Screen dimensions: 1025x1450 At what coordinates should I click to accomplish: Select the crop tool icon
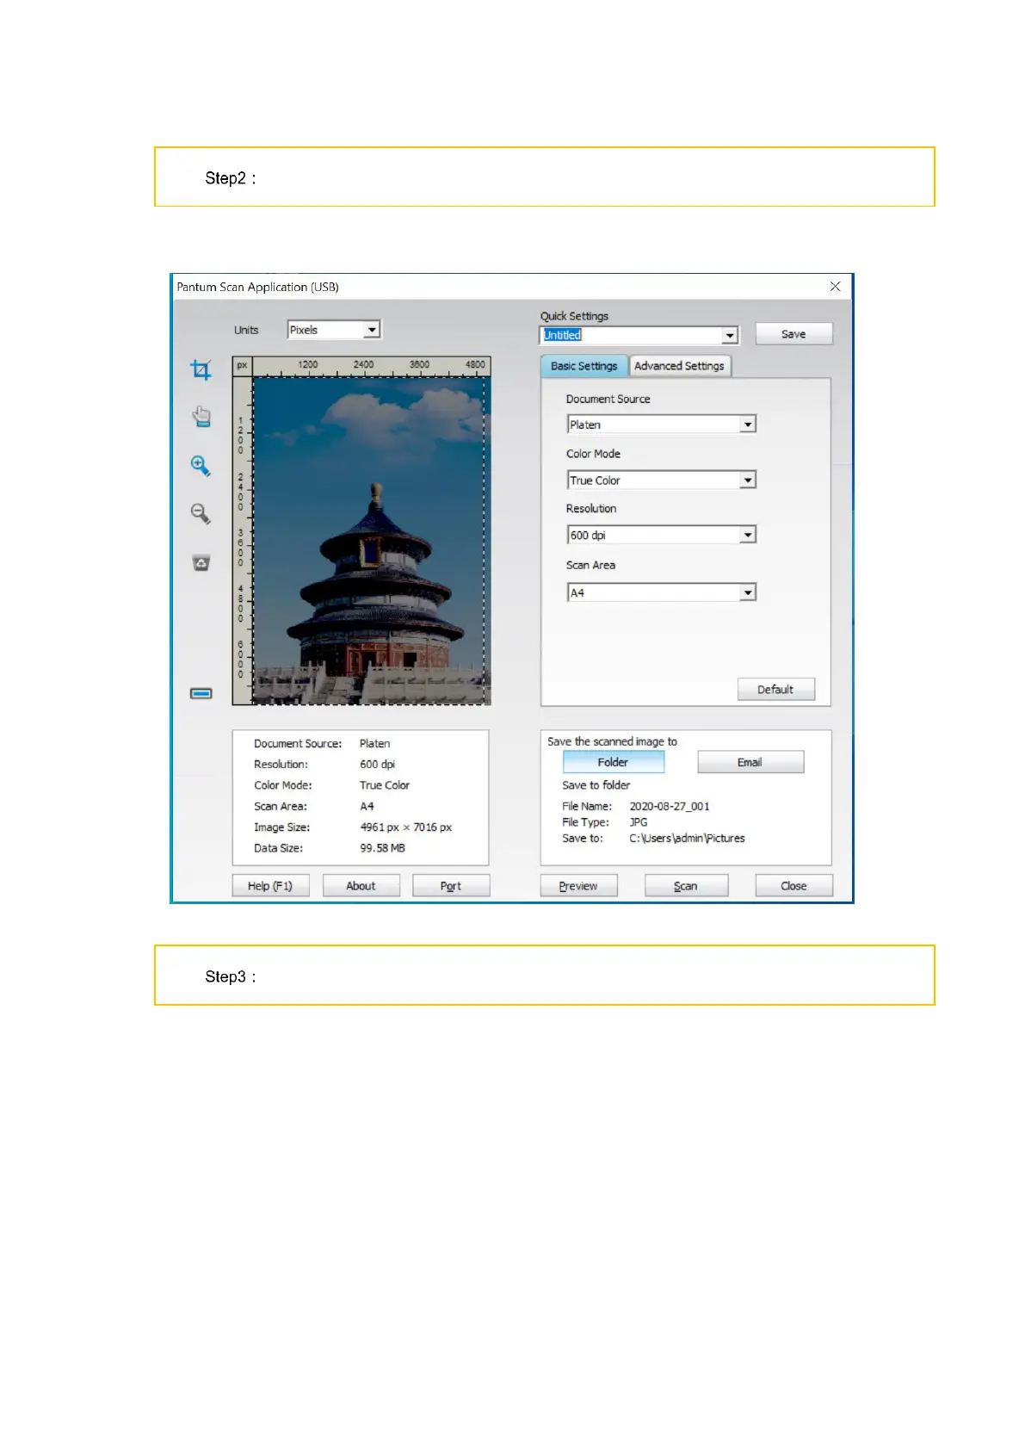click(x=201, y=370)
